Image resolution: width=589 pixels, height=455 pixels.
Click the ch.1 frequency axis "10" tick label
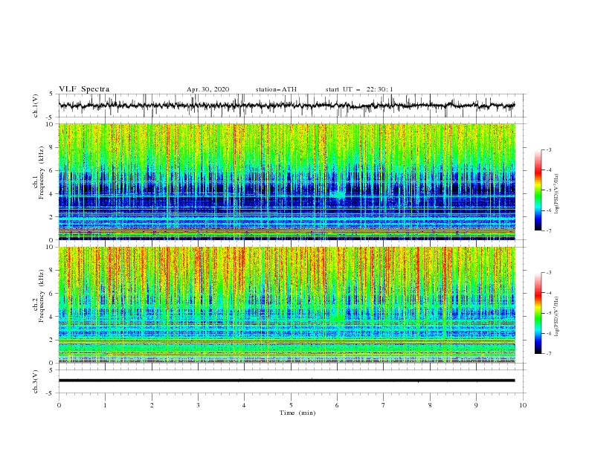pyautogui.click(x=50, y=124)
